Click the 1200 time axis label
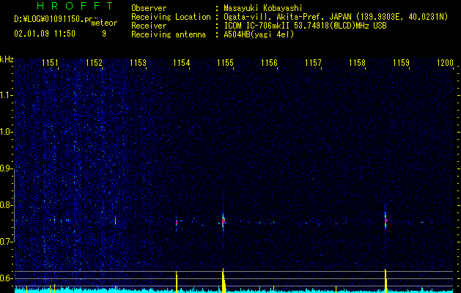The height and width of the screenshot is (293, 461). coord(445,63)
